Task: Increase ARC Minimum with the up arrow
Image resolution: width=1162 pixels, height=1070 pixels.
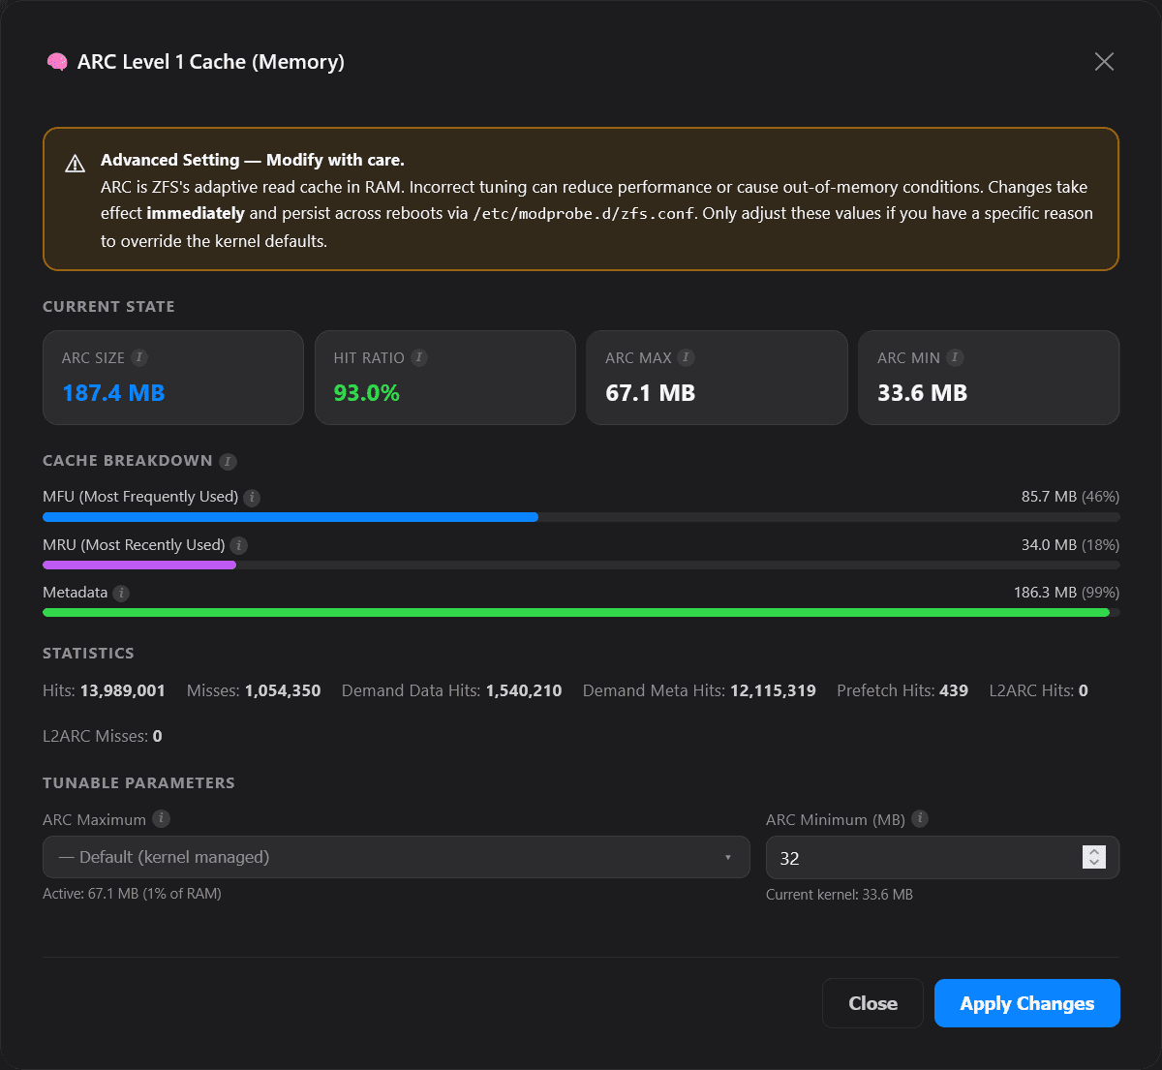Action: pyautogui.click(x=1094, y=851)
